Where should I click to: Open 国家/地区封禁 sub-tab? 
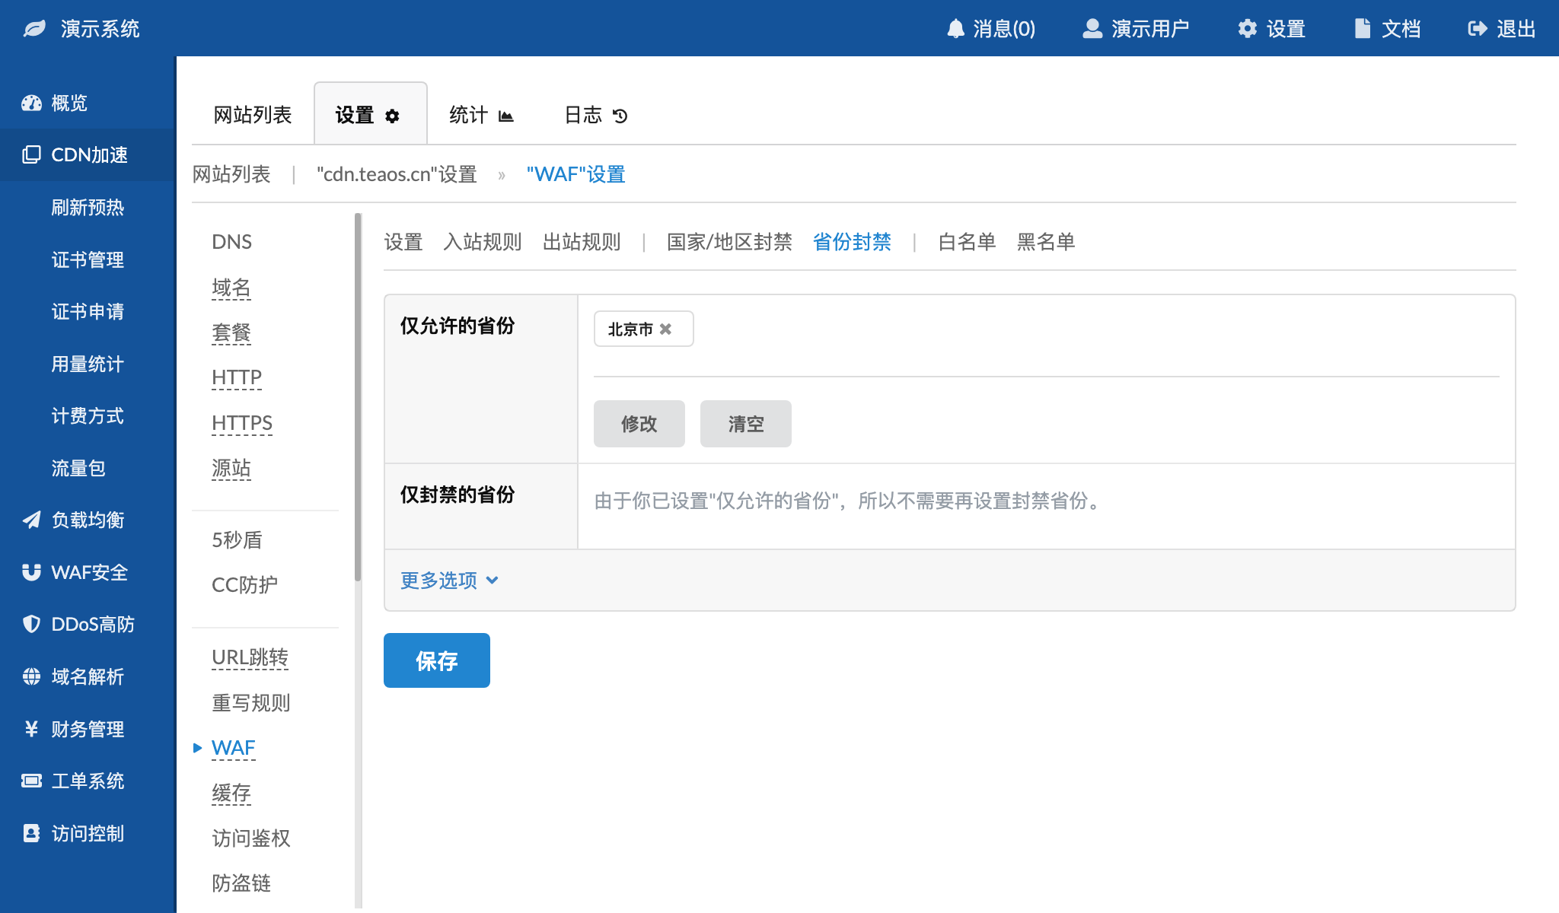point(728,242)
